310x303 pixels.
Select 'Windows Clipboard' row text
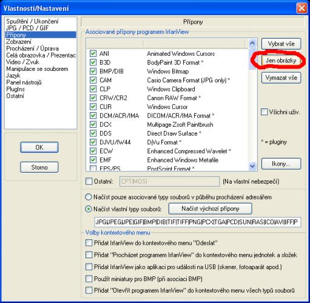[x=171, y=89]
